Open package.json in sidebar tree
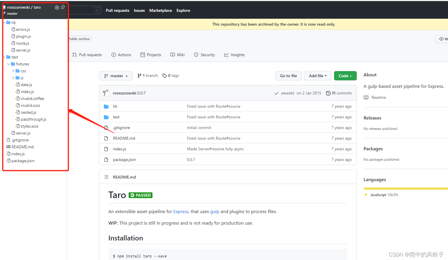This screenshot has width=448, height=260. click(x=23, y=161)
